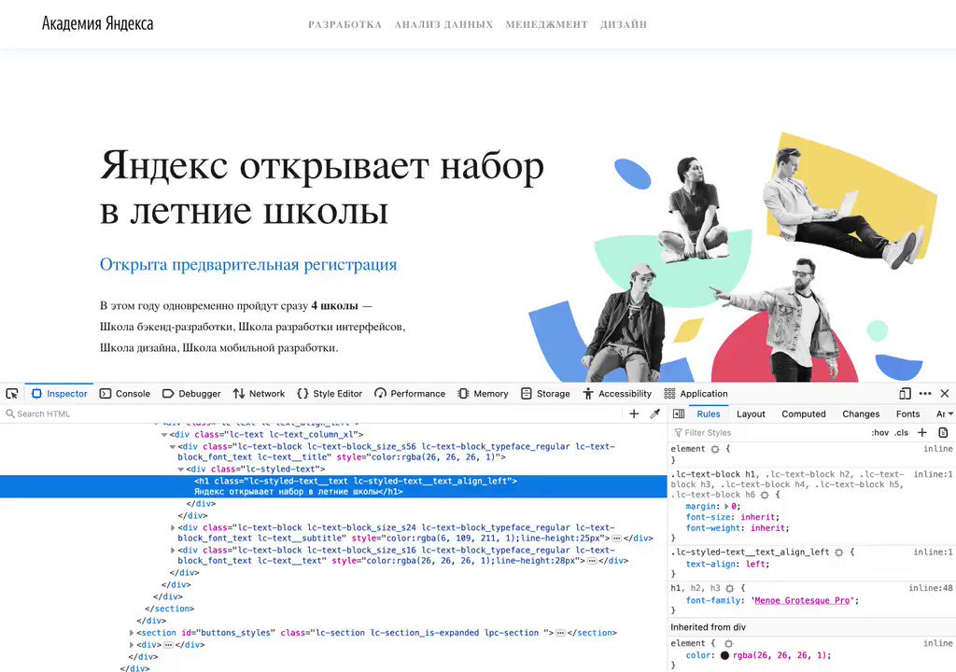Select the Rules sidebar tab
This screenshot has height=672, width=956.
[x=709, y=413]
